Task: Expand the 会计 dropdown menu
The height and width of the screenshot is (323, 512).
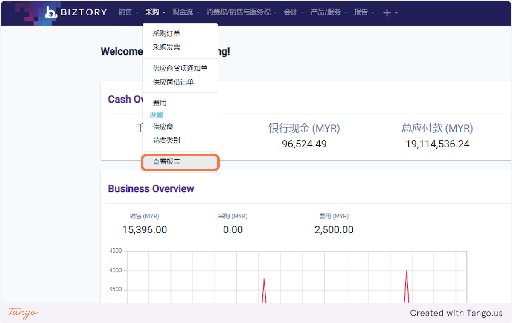Action: (294, 12)
